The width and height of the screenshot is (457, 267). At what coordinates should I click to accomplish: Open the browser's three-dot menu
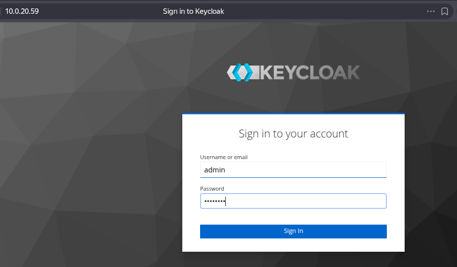point(431,11)
